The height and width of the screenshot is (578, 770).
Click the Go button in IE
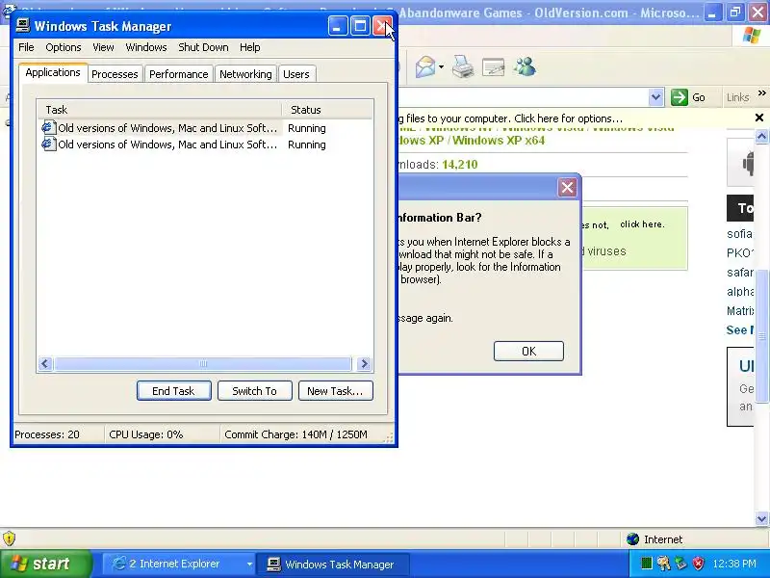[688, 97]
